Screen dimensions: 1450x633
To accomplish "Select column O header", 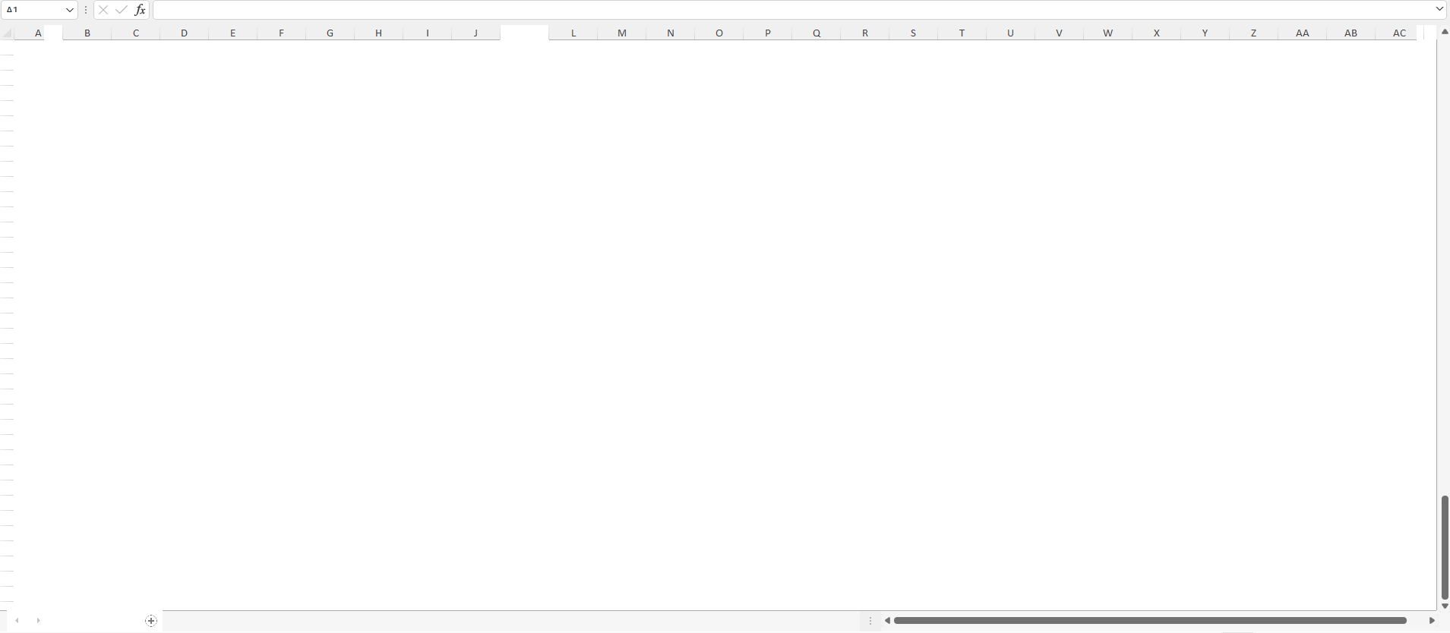I will [x=719, y=33].
